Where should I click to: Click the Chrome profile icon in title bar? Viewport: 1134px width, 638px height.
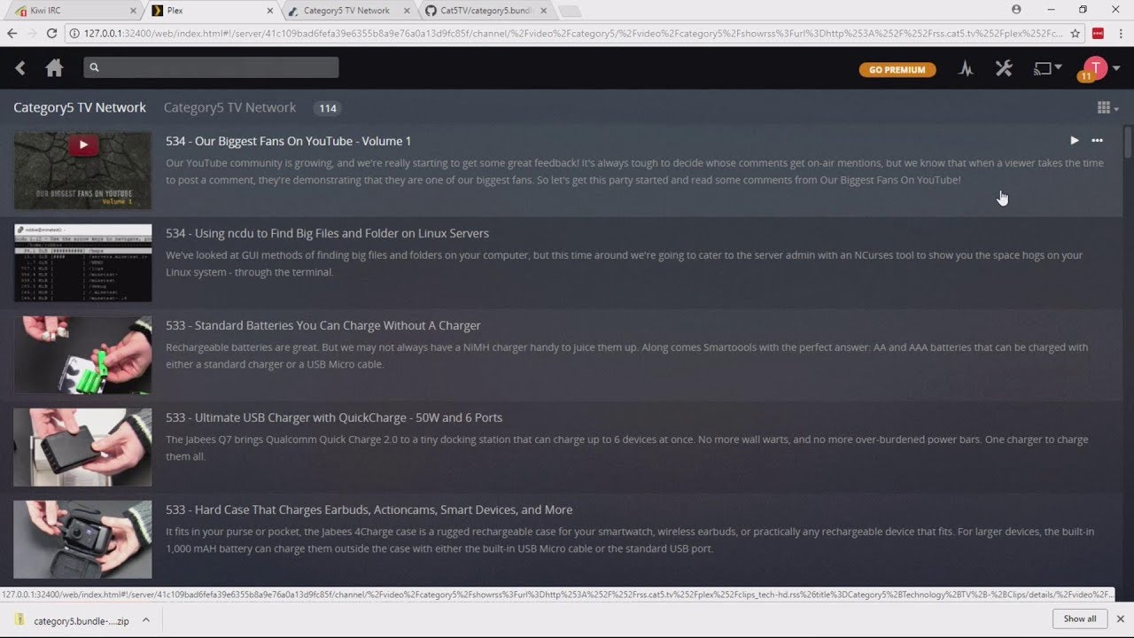coord(1016,10)
